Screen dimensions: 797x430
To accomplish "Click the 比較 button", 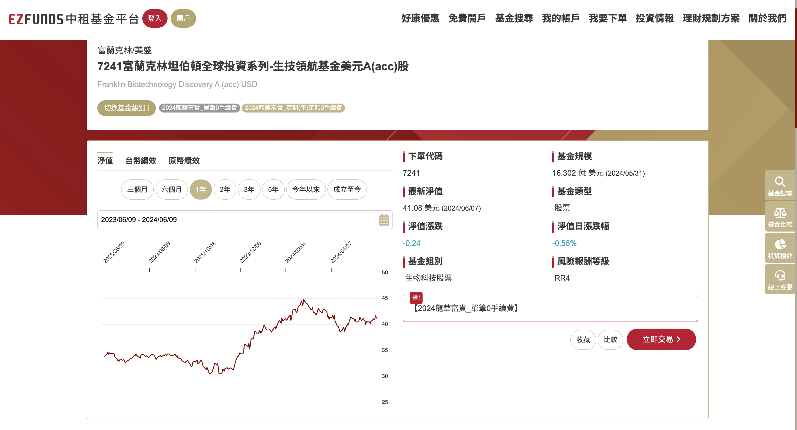I will point(610,340).
